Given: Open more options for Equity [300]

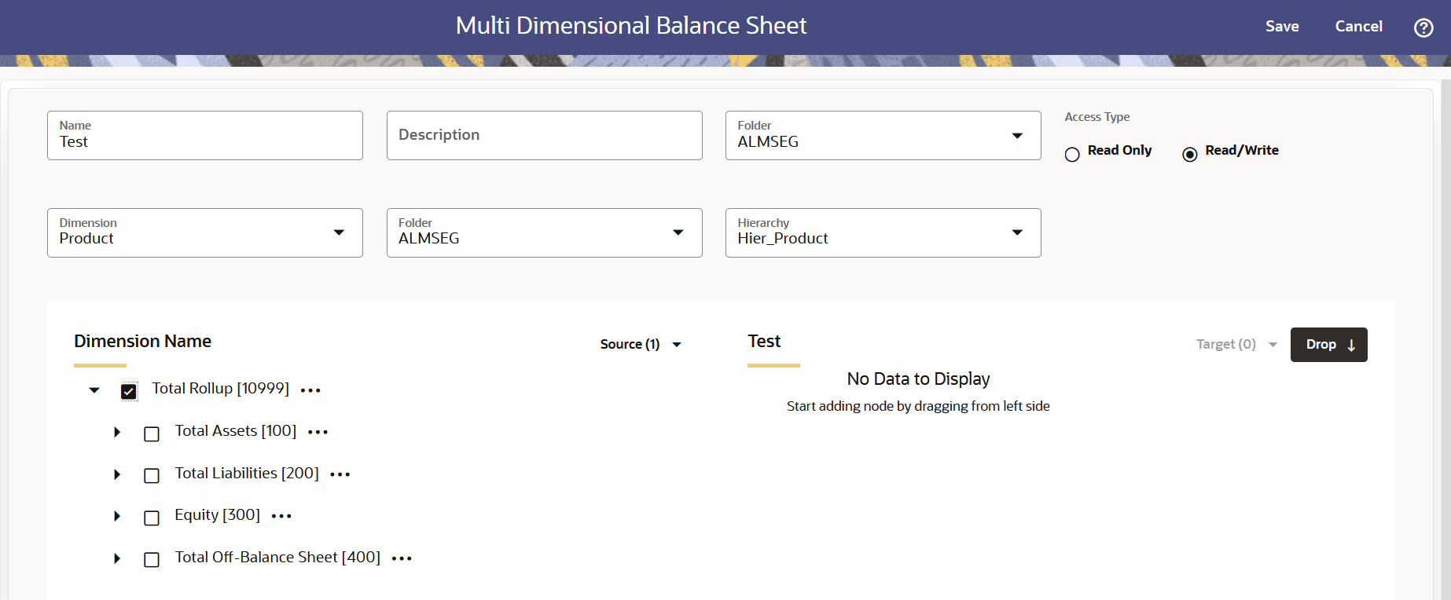Looking at the screenshot, I should [281, 516].
